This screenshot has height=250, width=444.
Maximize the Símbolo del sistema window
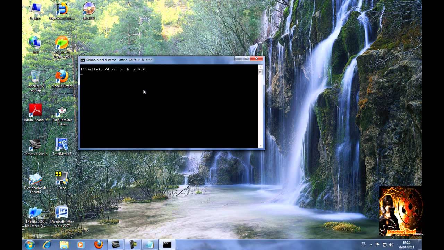click(246, 59)
